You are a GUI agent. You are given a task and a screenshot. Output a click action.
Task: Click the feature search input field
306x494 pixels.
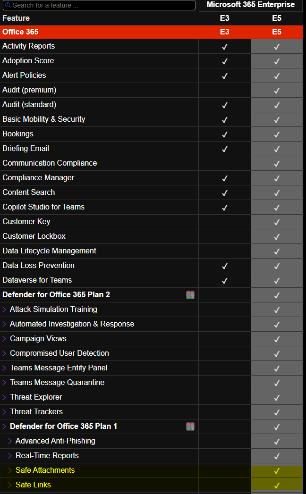(99, 5)
